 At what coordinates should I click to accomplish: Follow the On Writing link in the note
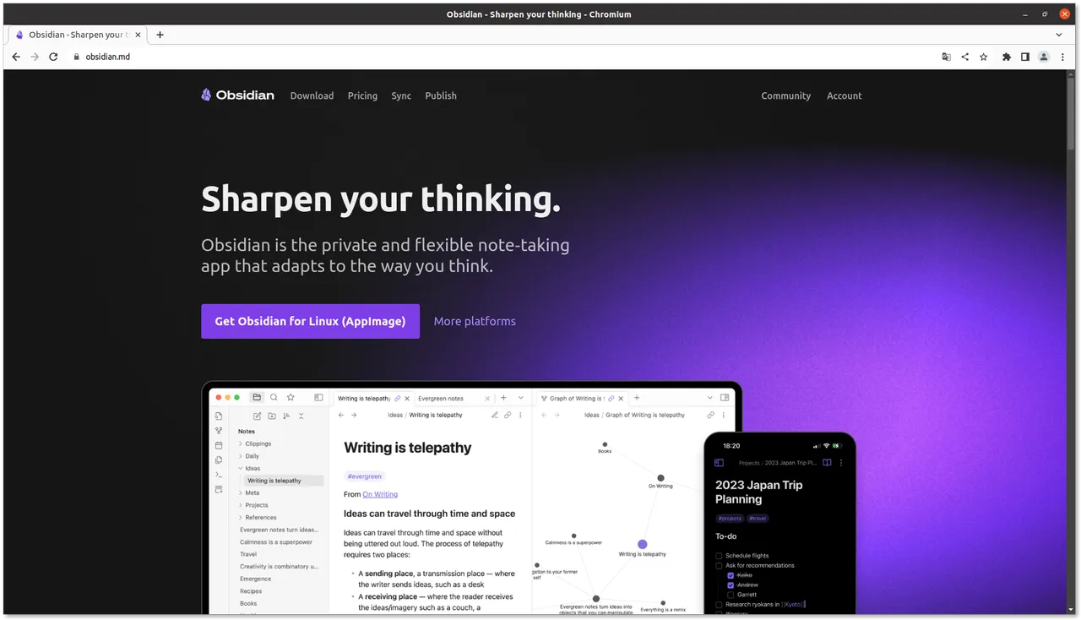point(380,494)
